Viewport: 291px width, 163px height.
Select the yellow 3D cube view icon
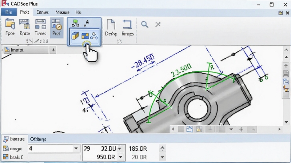pos(75,35)
